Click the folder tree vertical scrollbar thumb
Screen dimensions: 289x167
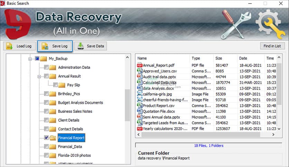click(127, 105)
